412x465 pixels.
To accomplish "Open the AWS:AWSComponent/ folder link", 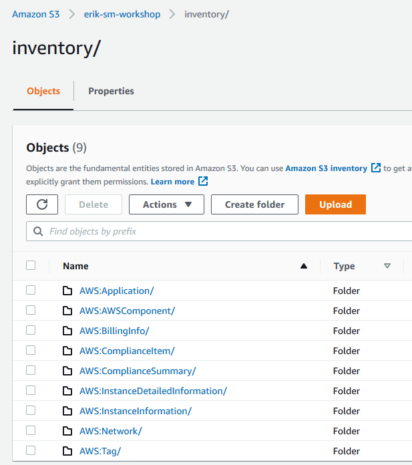I will pos(127,311).
